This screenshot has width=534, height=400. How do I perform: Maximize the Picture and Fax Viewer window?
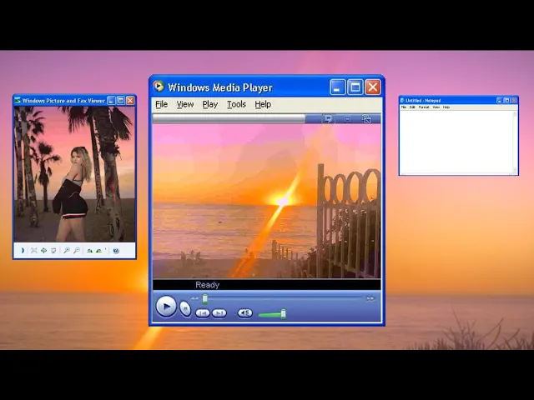click(120, 100)
